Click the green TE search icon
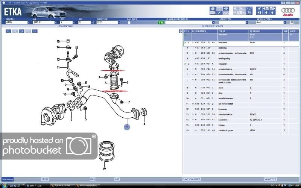This screenshot has height=188, width=301. pyautogui.click(x=161, y=23)
